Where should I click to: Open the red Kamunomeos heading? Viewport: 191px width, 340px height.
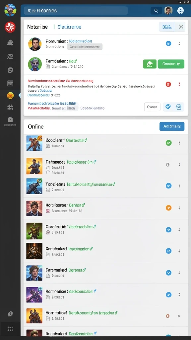tap(60, 81)
